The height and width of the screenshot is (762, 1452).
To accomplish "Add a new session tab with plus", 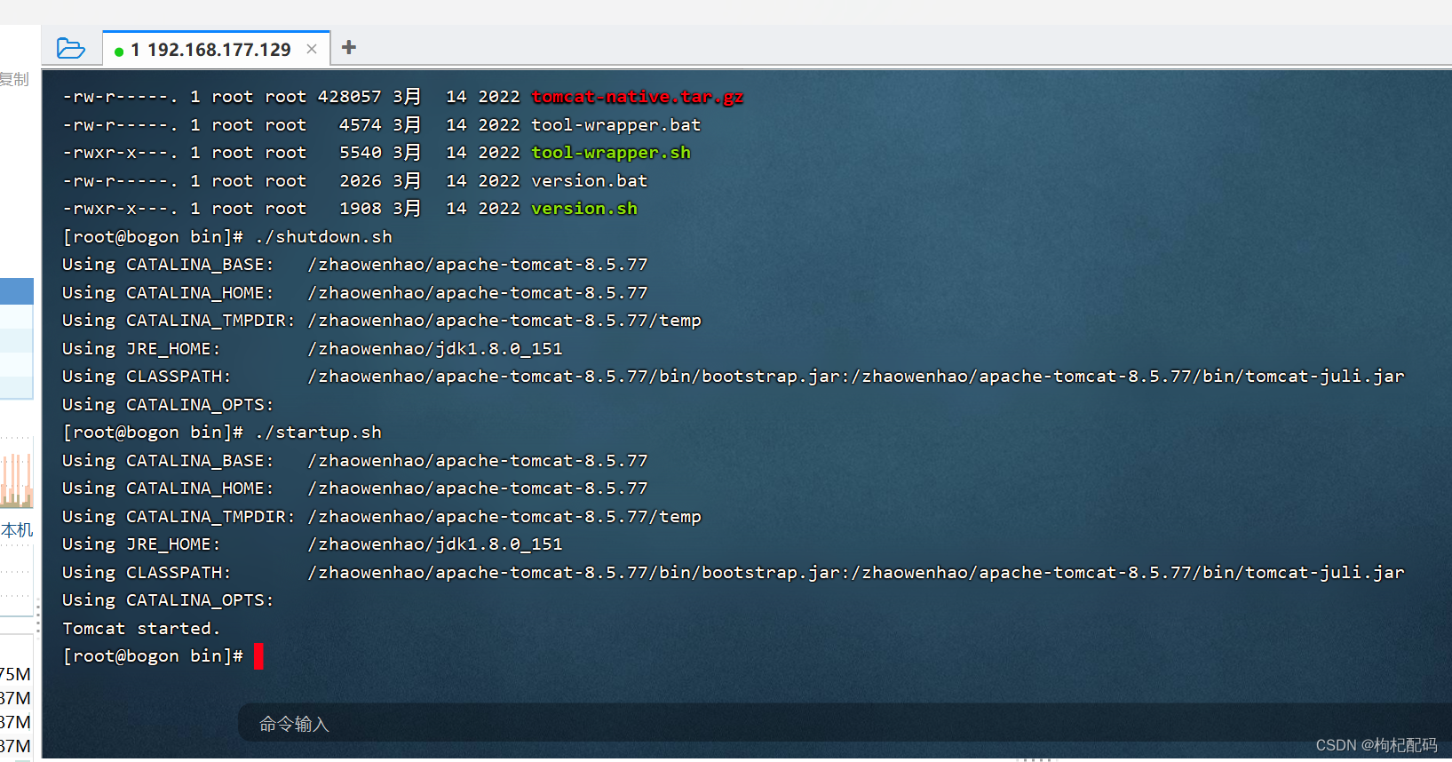I will [349, 47].
